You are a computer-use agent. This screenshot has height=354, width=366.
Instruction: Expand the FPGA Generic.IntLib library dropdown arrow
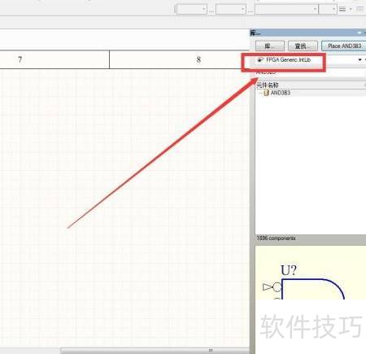(359, 59)
